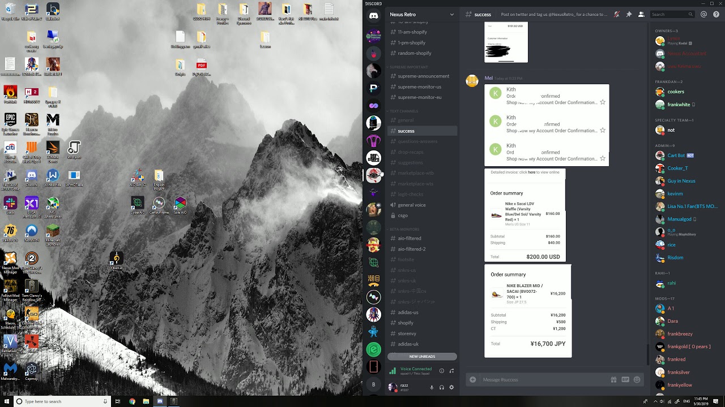Select CyberAIO desktop icon

click(138, 206)
